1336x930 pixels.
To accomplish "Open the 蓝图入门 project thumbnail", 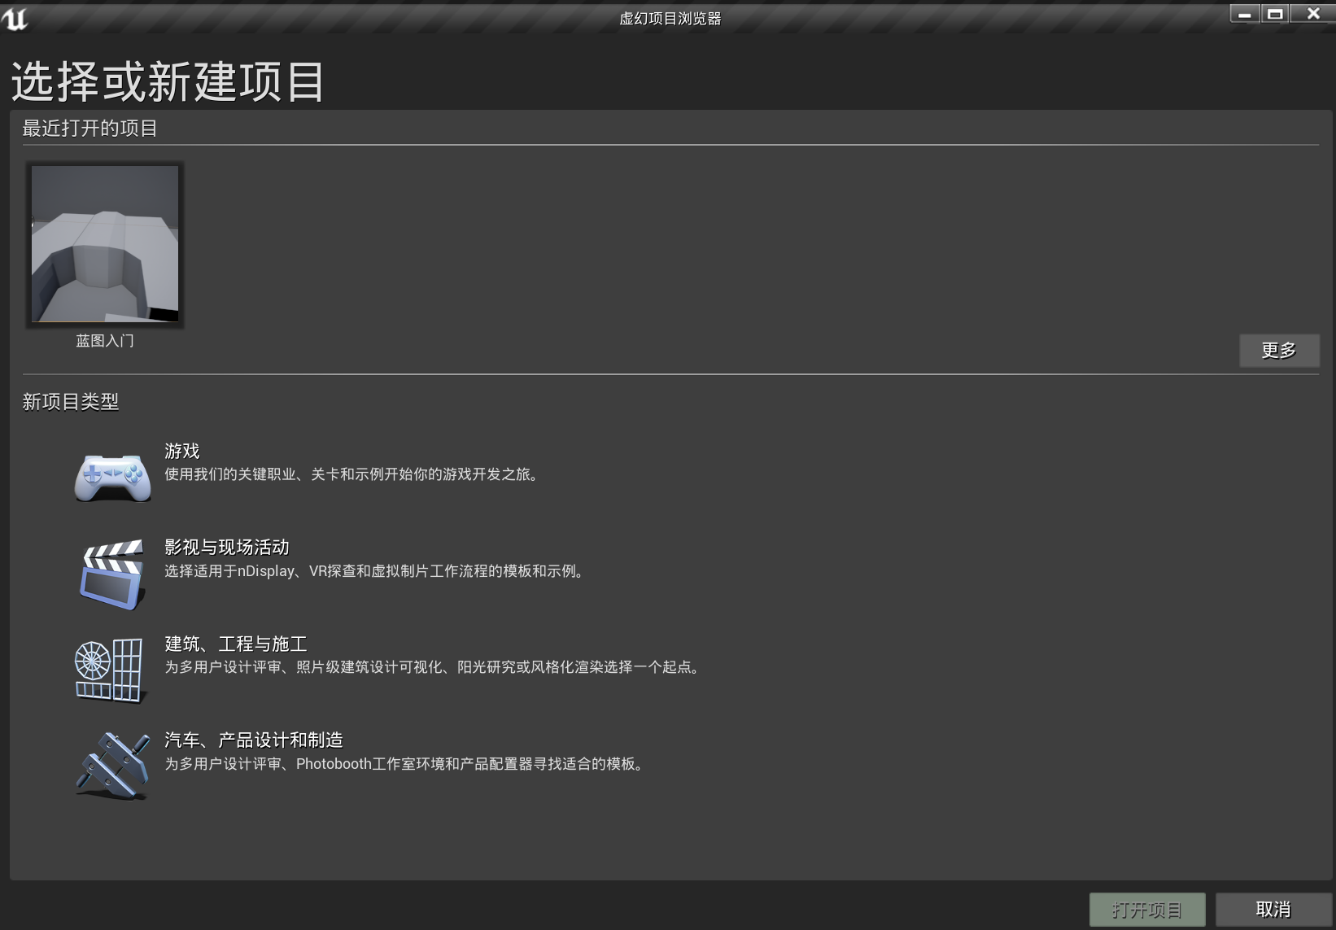I will click(105, 244).
